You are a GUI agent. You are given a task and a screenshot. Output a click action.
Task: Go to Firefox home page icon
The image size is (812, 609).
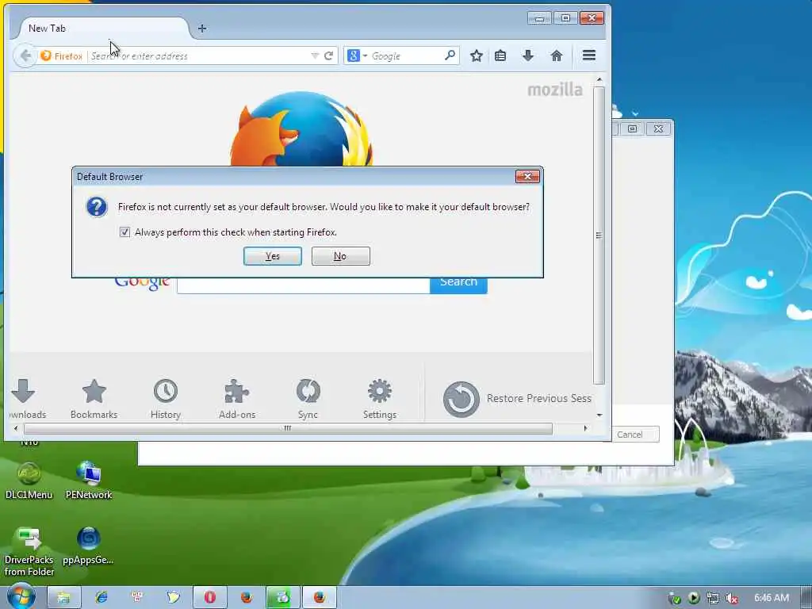pos(556,56)
